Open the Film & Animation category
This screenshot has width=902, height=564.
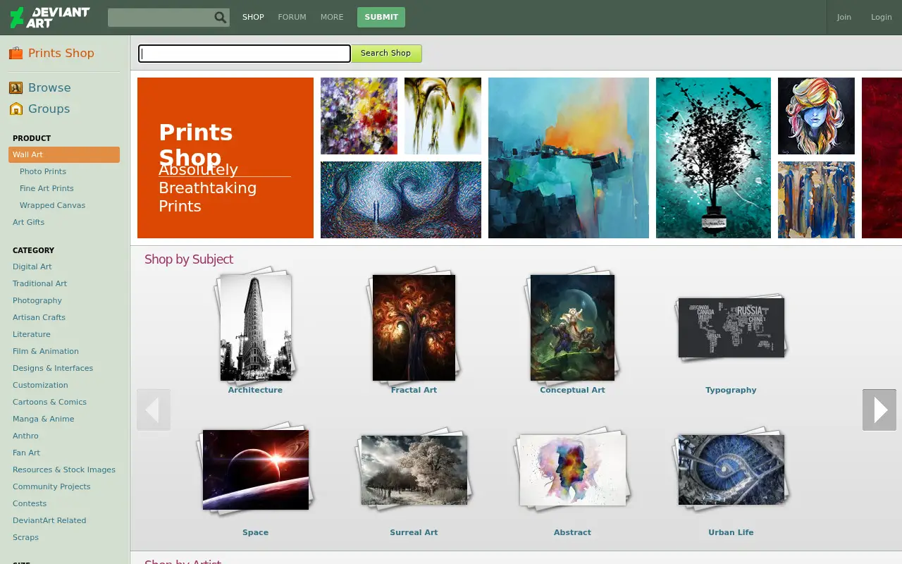pyautogui.click(x=46, y=351)
